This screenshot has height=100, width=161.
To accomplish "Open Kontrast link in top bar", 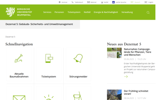I will pos(64,2).
